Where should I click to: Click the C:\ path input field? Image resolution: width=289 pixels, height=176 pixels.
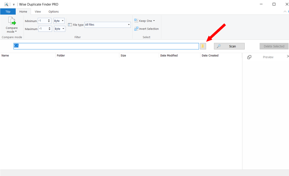106,46
